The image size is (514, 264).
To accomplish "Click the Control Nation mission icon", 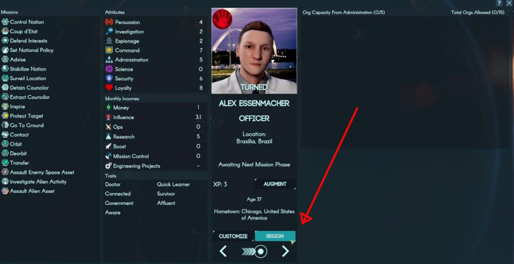I will pos(5,22).
